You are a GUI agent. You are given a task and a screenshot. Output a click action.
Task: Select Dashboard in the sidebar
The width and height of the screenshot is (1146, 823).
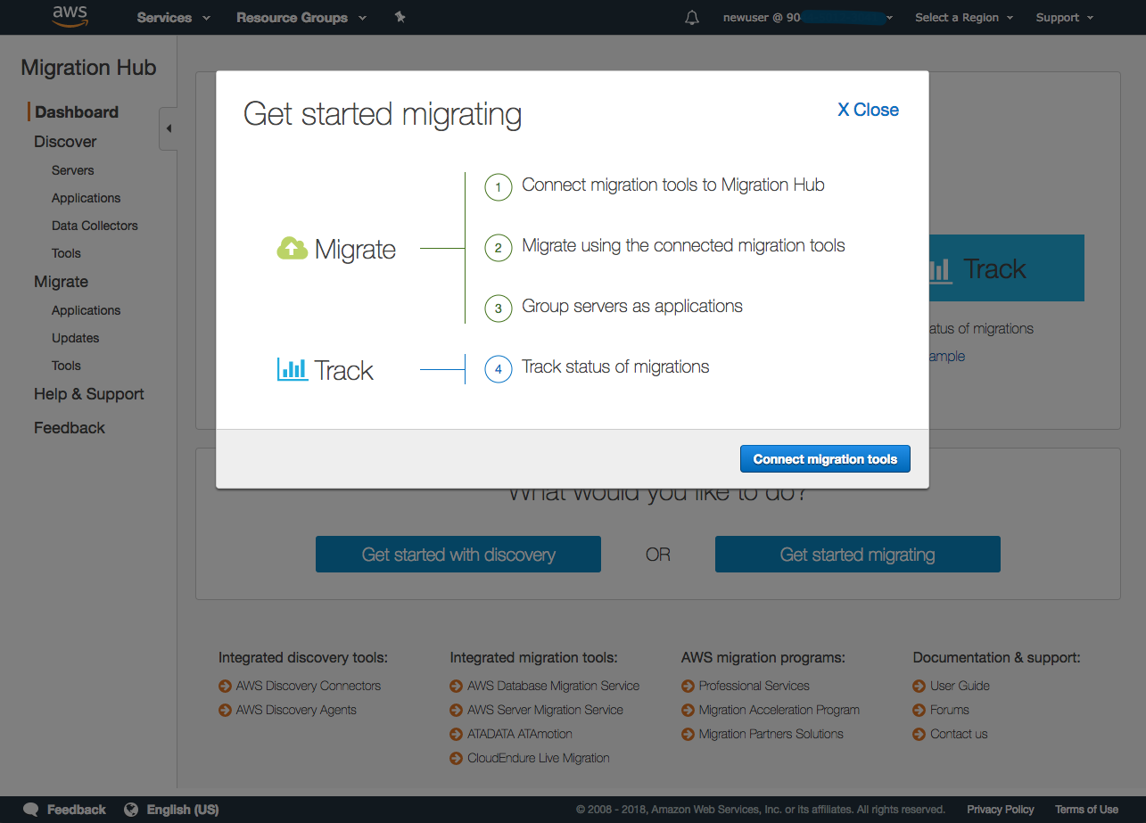click(77, 112)
